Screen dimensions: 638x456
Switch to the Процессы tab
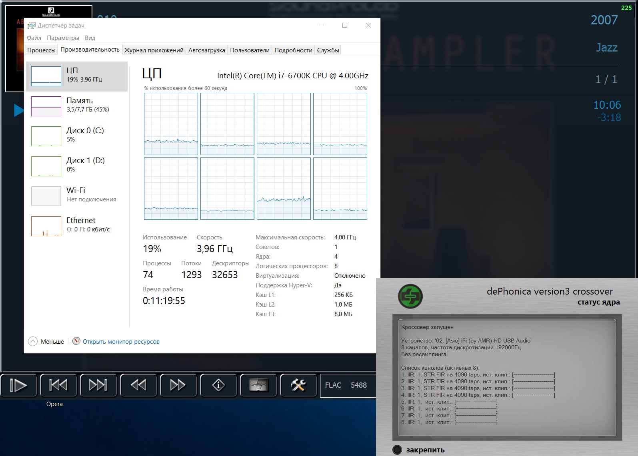(x=41, y=50)
